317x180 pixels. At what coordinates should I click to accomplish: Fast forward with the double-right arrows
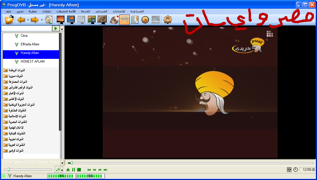pos(100,170)
